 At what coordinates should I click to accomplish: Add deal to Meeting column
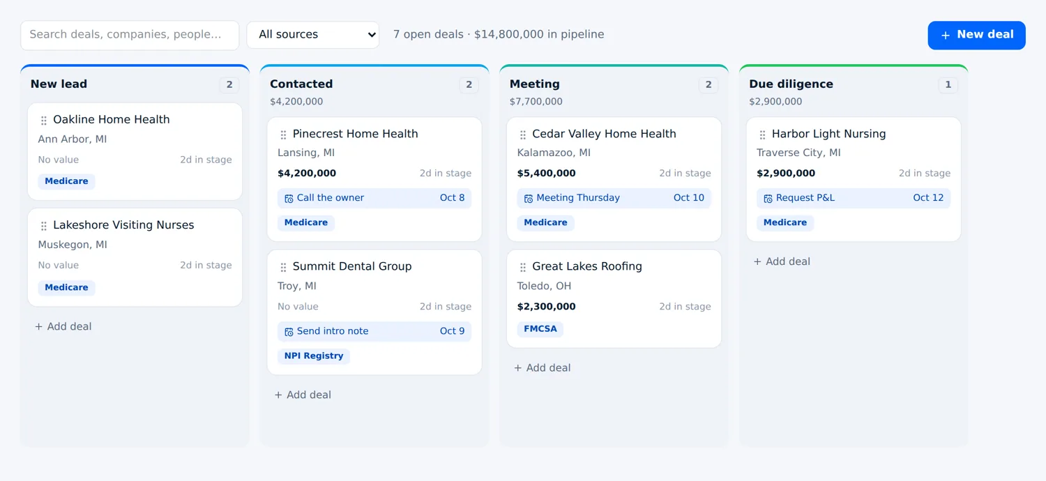click(543, 367)
